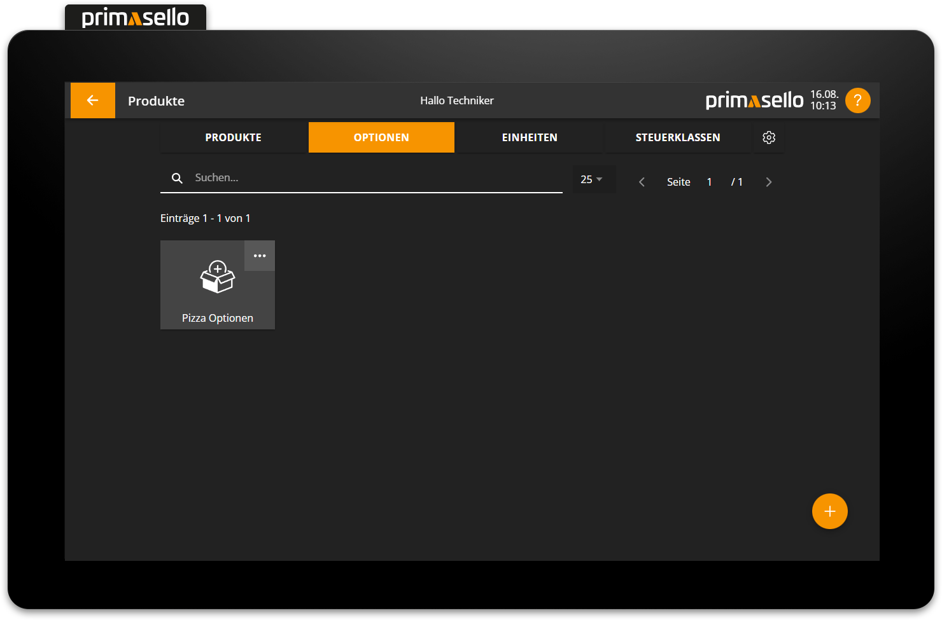Open help via the question mark icon
This screenshot has height=620, width=942.
click(x=857, y=100)
